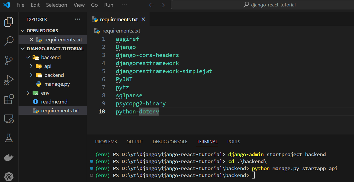
Task: Click the 'djangorestframework' line 4 text
Action: tap(147, 63)
